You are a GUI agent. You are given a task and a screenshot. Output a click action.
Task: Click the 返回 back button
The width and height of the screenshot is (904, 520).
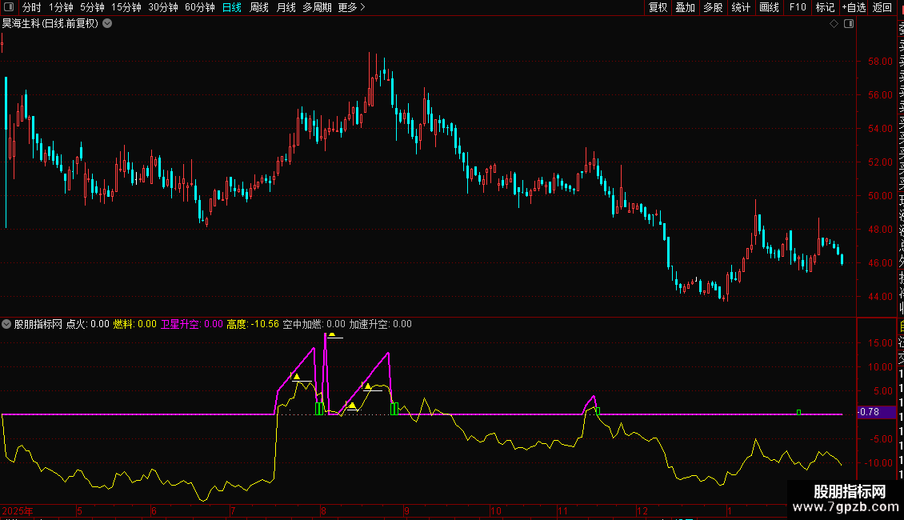pos(882,7)
